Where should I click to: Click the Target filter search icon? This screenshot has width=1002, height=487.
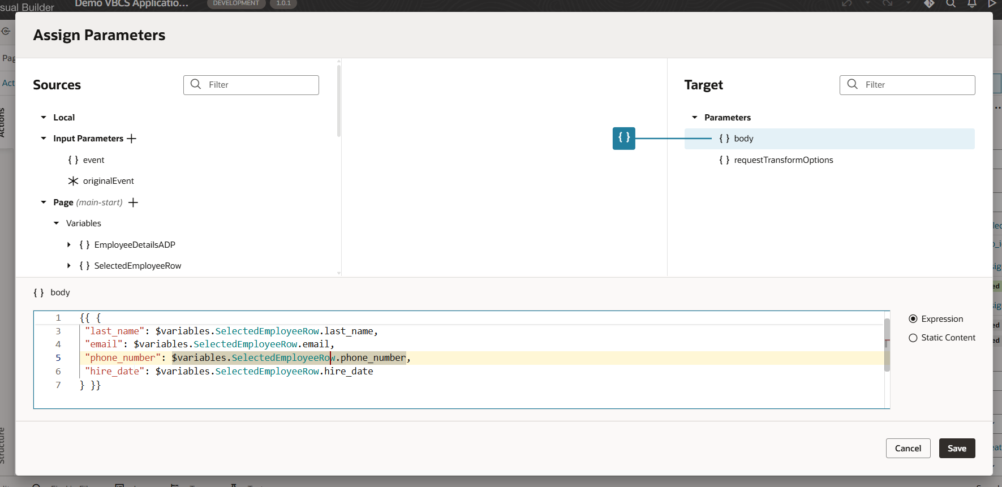coord(852,84)
